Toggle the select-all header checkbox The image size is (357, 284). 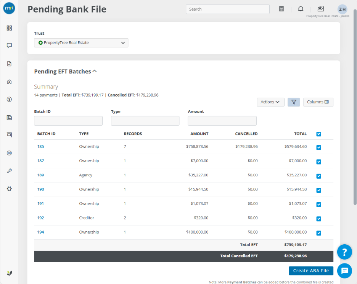318,134
